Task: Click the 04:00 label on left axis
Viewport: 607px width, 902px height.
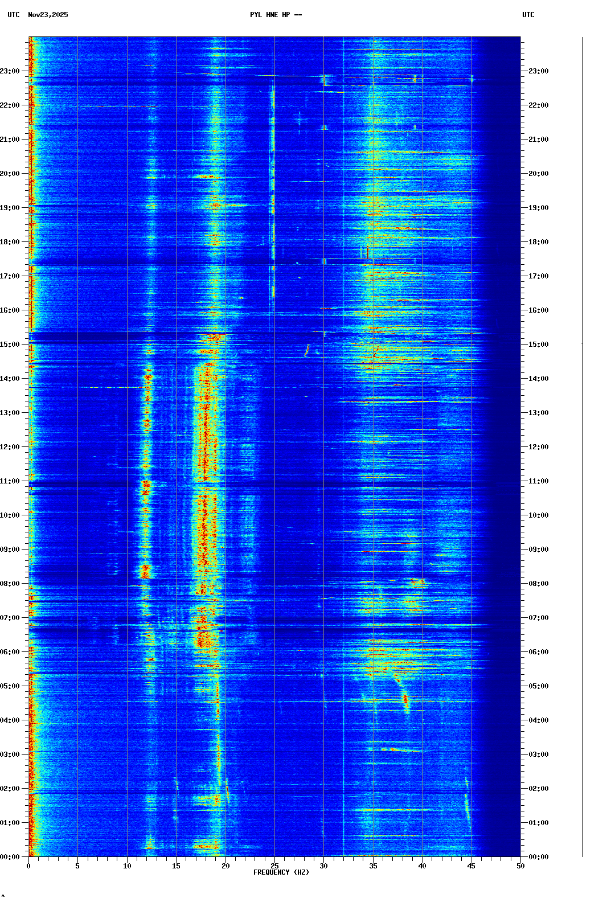Action: (x=10, y=720)
